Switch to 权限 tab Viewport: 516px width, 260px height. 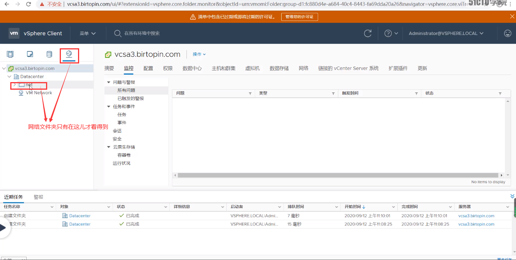168,68
